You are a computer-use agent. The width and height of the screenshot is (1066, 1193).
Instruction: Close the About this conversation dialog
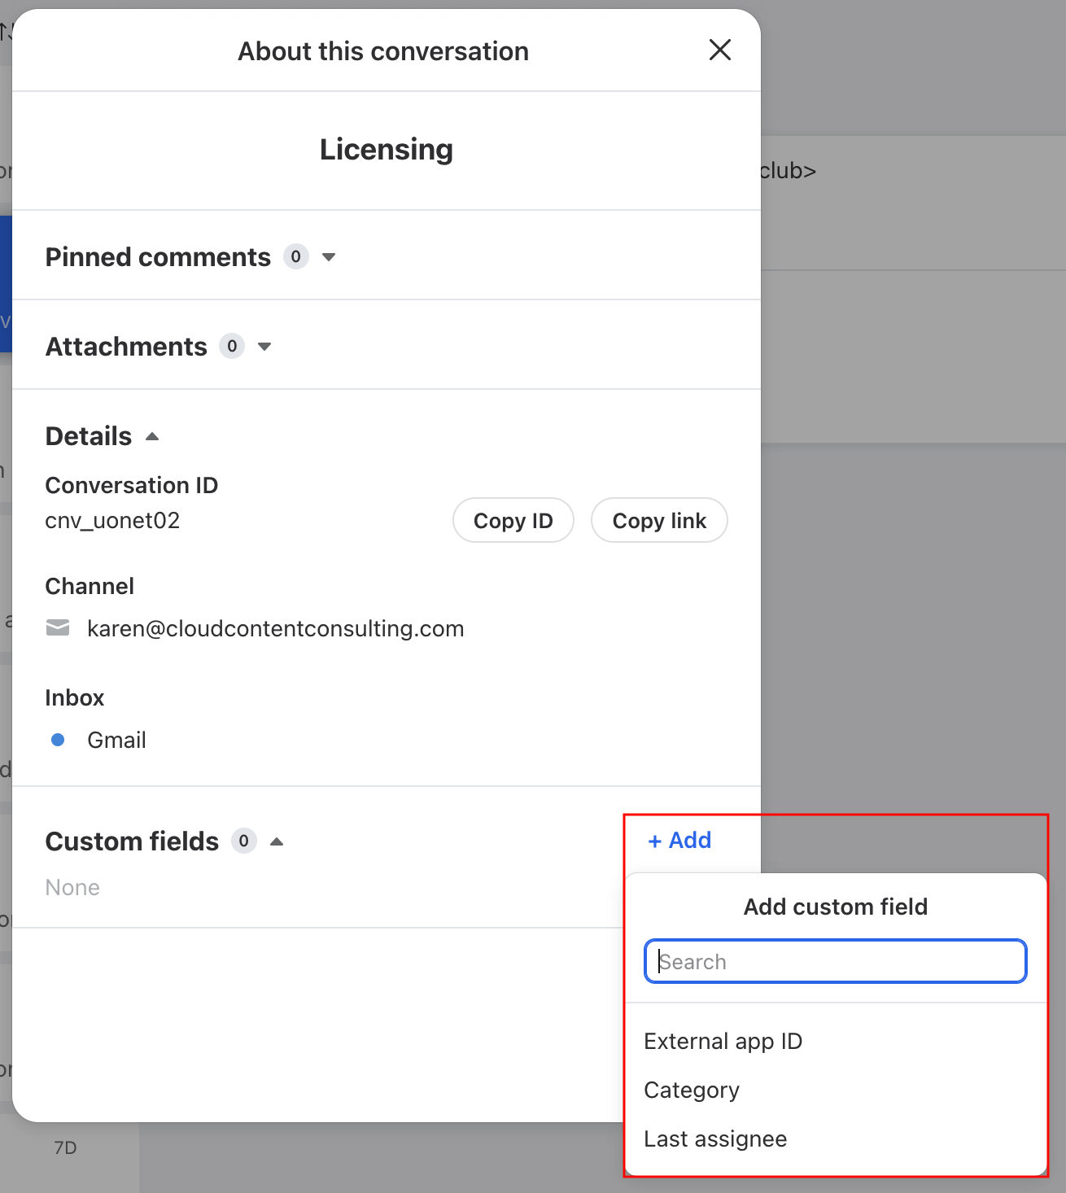click(719, 50)
